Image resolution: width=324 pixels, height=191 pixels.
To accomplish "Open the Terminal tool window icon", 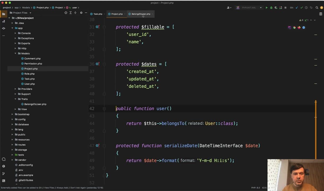I will (3, 181).
